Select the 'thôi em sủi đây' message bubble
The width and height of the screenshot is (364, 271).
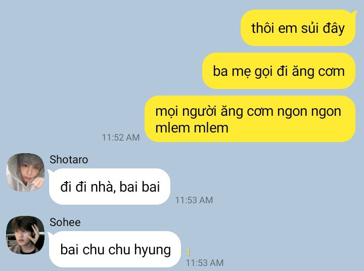[298, 28]
